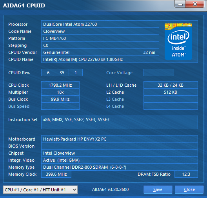Click the Save button

(x=158, y=189)
